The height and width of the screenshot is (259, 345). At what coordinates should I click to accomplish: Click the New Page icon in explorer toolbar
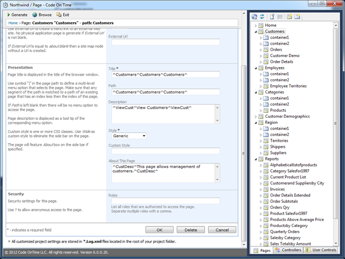(x=290, y=17)
